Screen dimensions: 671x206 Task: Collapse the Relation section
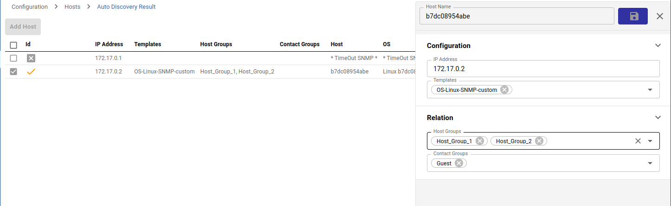click(x=658, y=117)
